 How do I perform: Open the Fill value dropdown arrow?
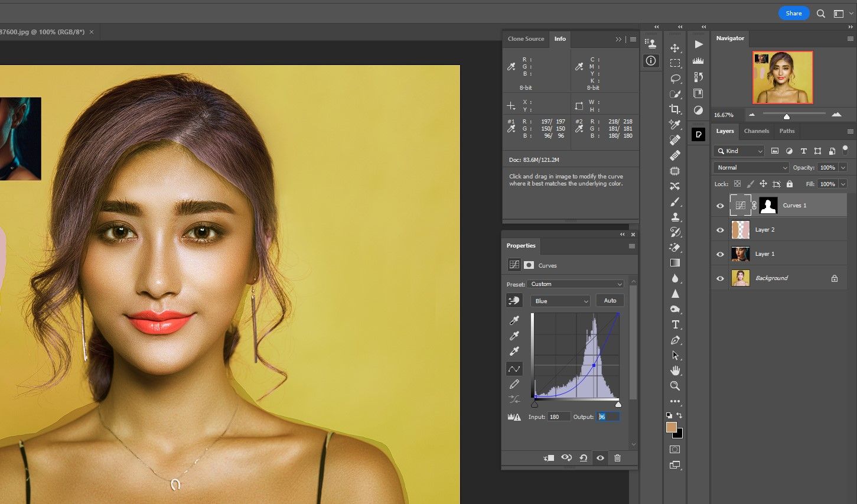tap(843, 184)
